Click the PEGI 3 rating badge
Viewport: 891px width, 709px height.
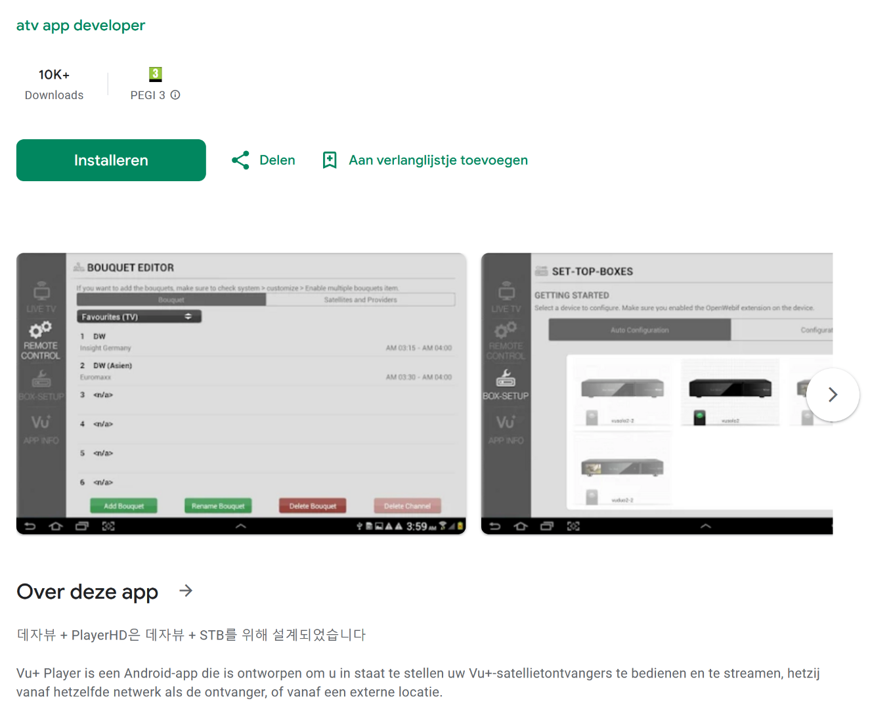pyautogui.click(x=156, y=74)
